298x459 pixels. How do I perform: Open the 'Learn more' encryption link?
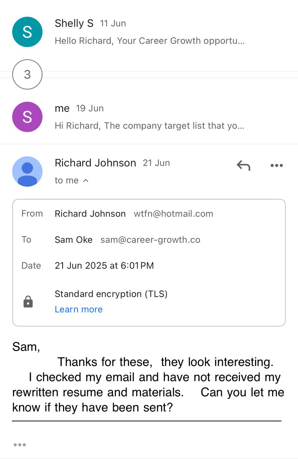pos(79,309)
